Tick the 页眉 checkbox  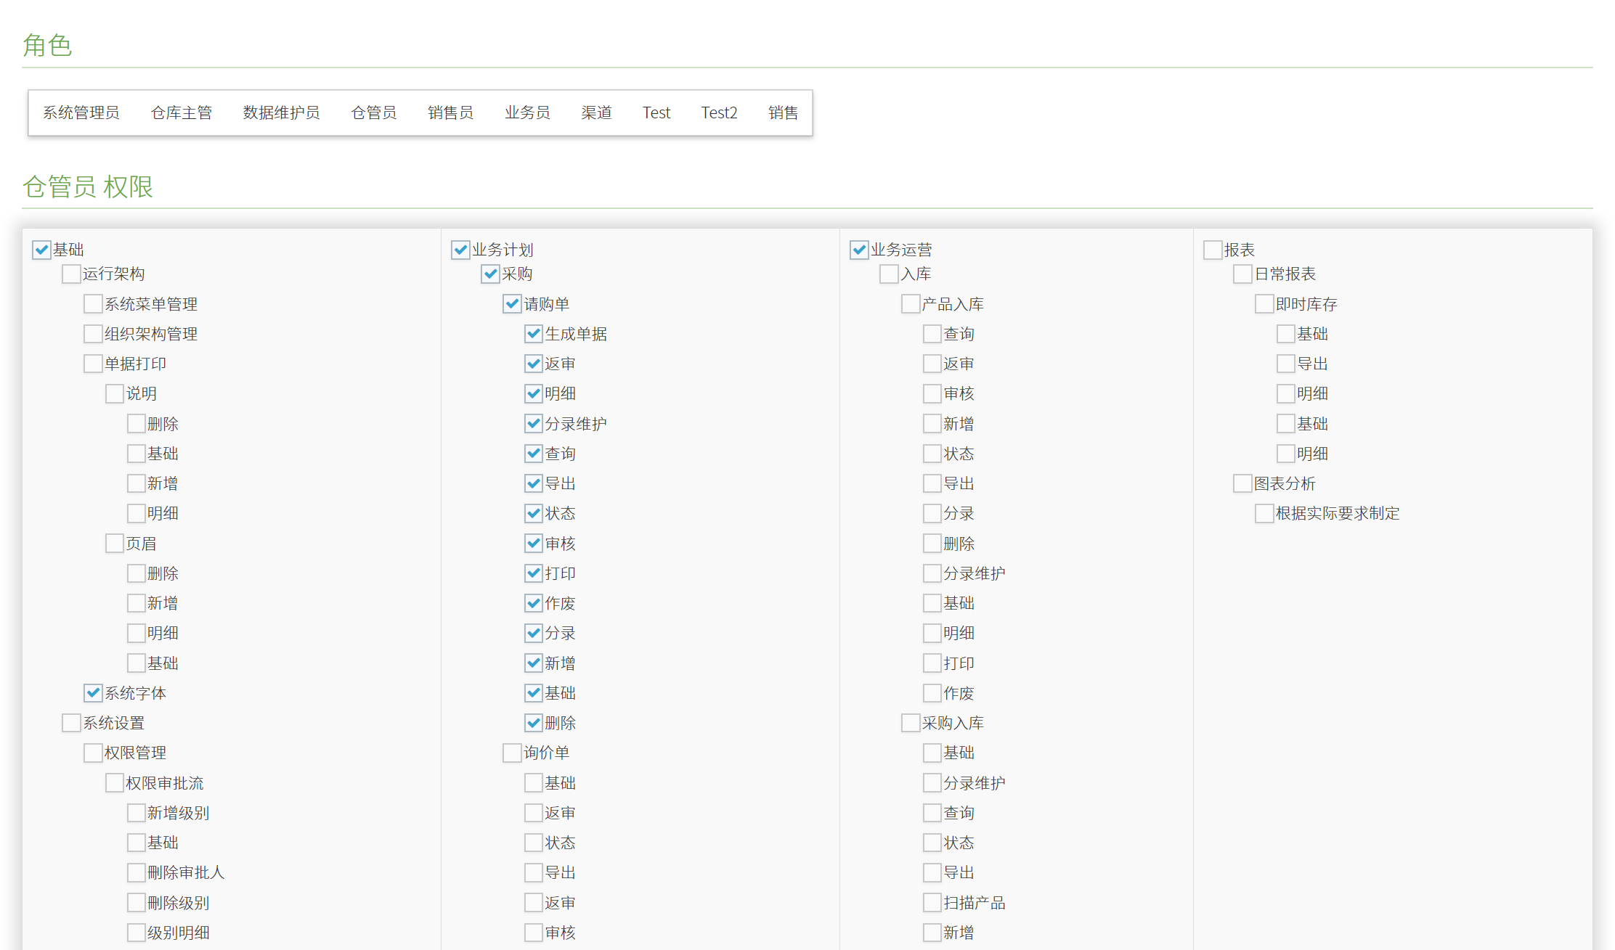115,544
